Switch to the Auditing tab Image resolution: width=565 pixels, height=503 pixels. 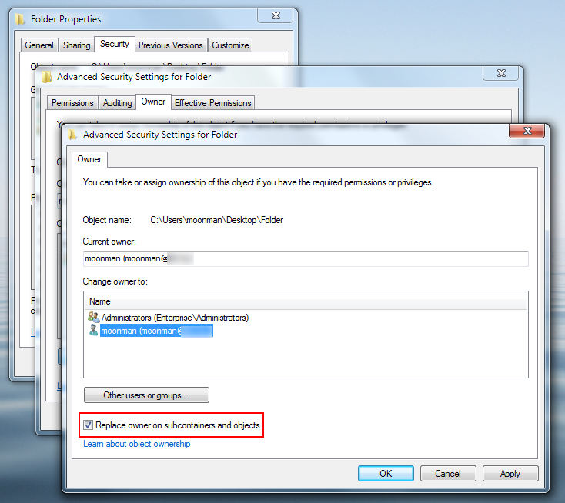click(117, 103)
